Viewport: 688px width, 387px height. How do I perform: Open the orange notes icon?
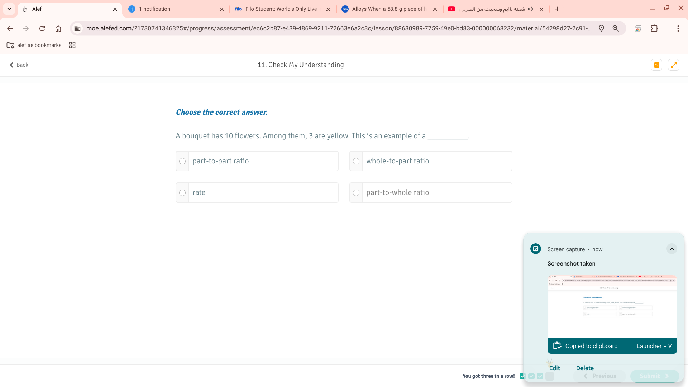pyautogui.click(x=656, y=65)
